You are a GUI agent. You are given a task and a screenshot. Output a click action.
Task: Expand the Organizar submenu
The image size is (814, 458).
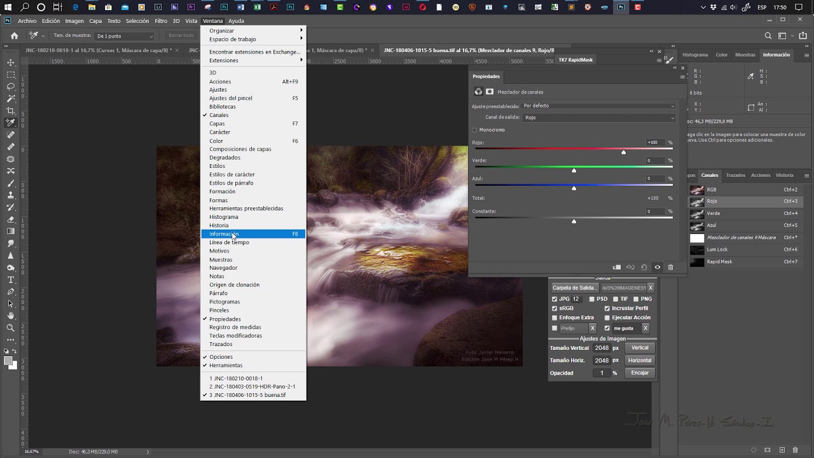(x=254, y=31)
